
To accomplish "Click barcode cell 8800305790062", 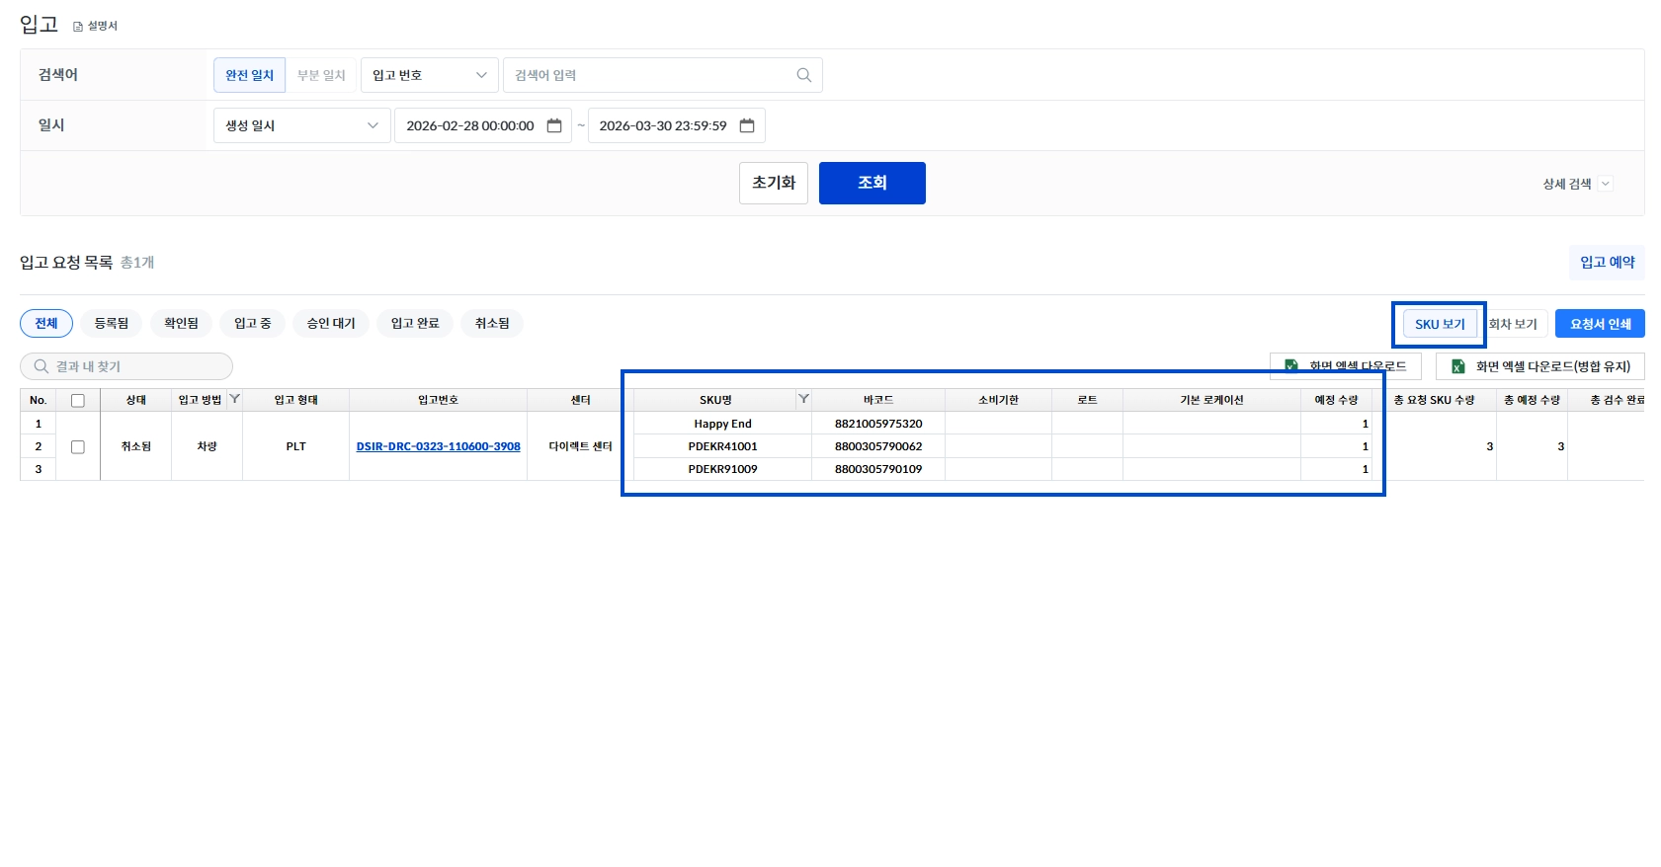I will 878,446.
